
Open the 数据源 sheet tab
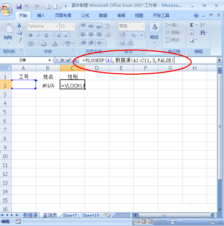[x=30, y=215]
